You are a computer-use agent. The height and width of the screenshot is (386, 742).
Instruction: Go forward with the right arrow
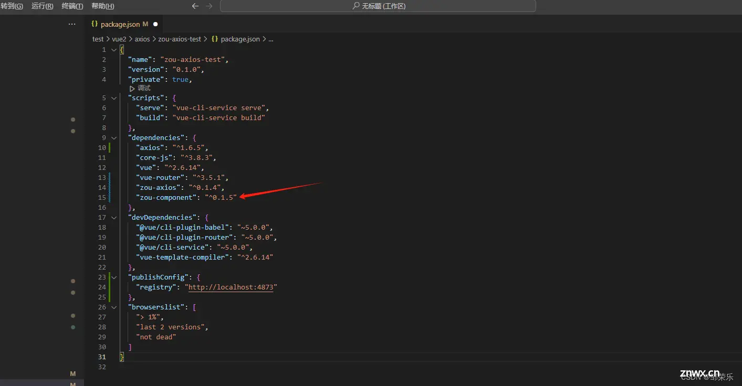pos(210,6)
